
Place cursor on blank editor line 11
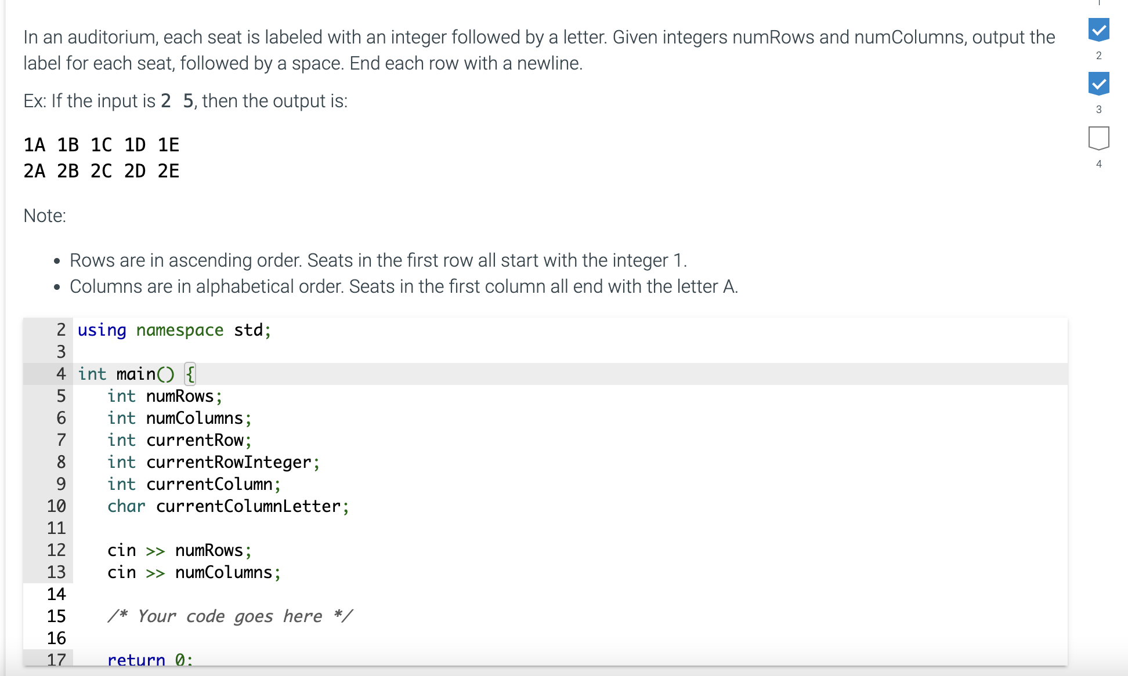(348, 528)
